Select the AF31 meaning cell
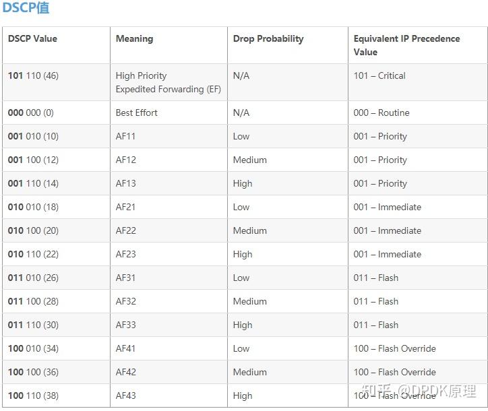 coord(125,278)
